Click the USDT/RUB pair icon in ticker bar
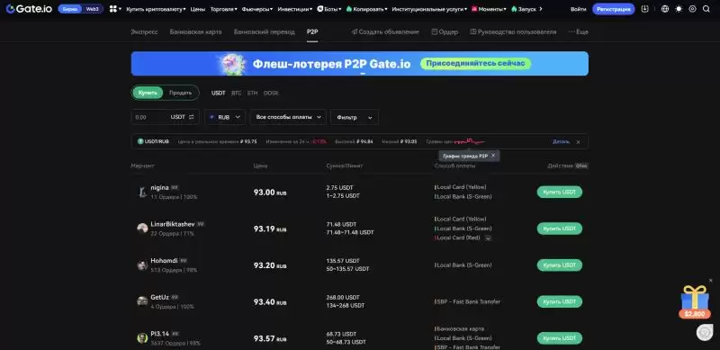This screenshot has width=720, height=350. pyautogui.click(x=140, y=141)
